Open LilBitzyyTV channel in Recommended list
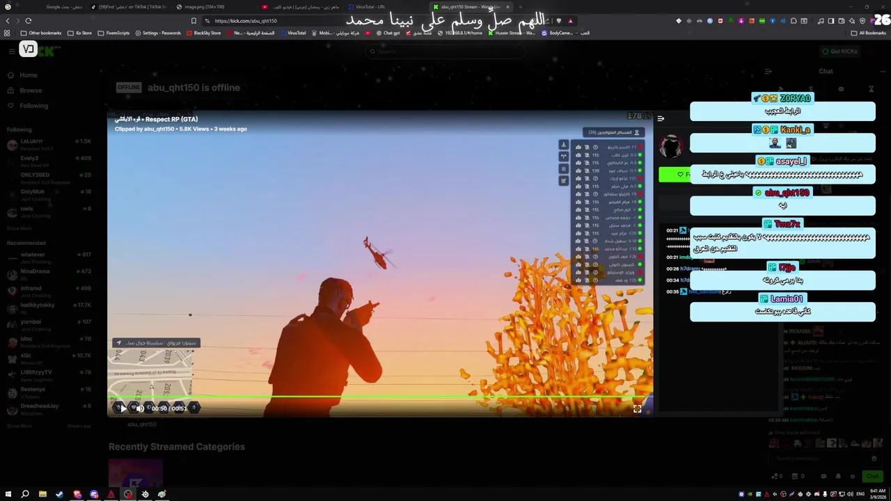 point(49,375)
